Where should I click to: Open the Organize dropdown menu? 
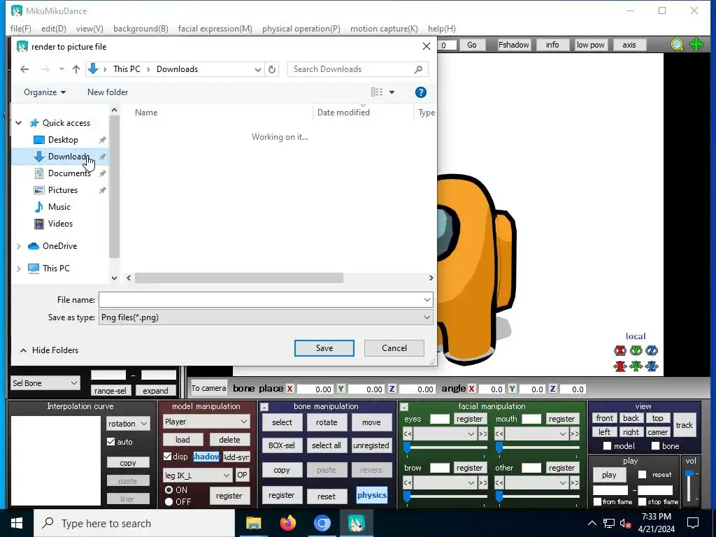(x=45, y=92)
